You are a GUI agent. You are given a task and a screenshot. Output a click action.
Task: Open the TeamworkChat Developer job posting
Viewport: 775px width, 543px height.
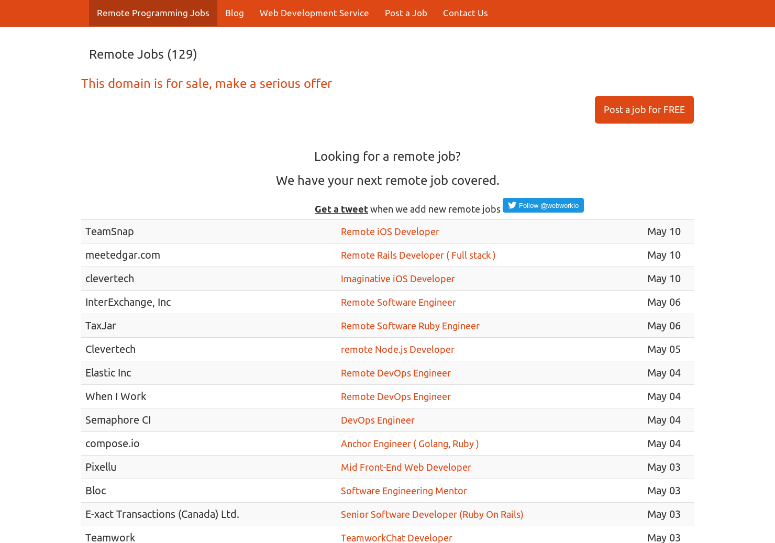396,538
